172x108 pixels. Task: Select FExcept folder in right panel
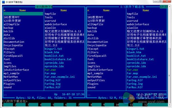(93, 49)
